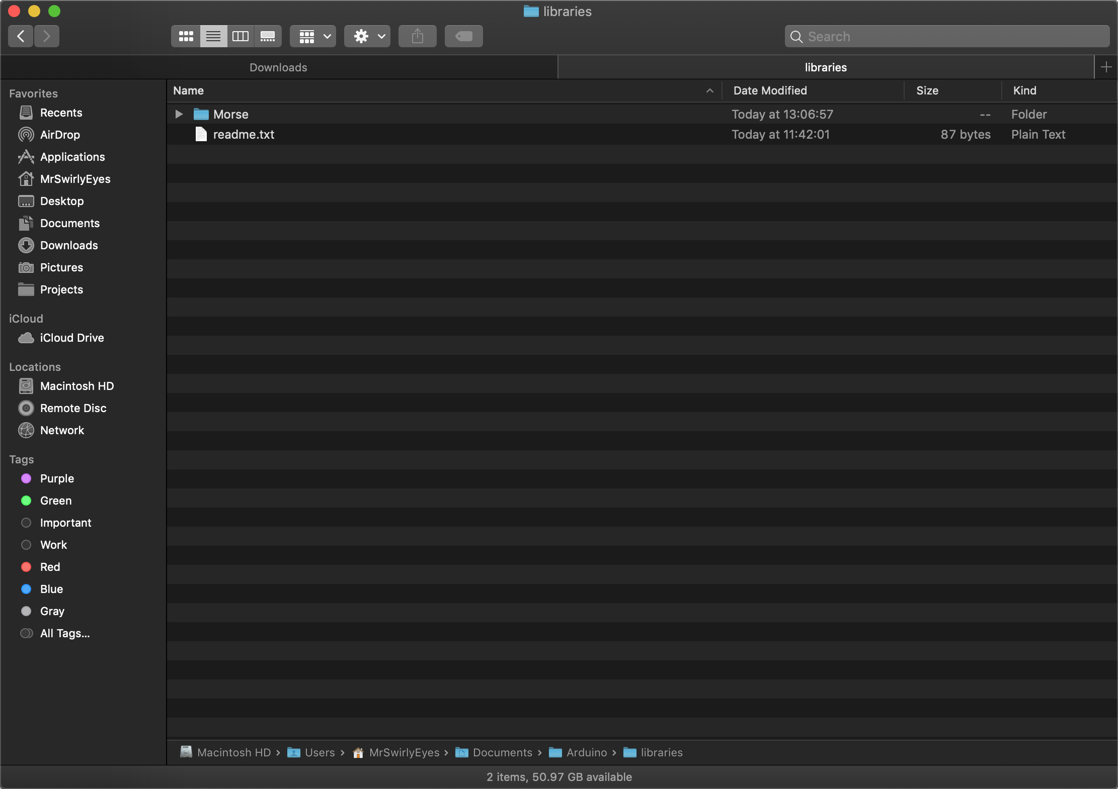Screen dimensions: 1118x789
Task: Click the Share toolbar icon
Action: [x=417, y=36]
